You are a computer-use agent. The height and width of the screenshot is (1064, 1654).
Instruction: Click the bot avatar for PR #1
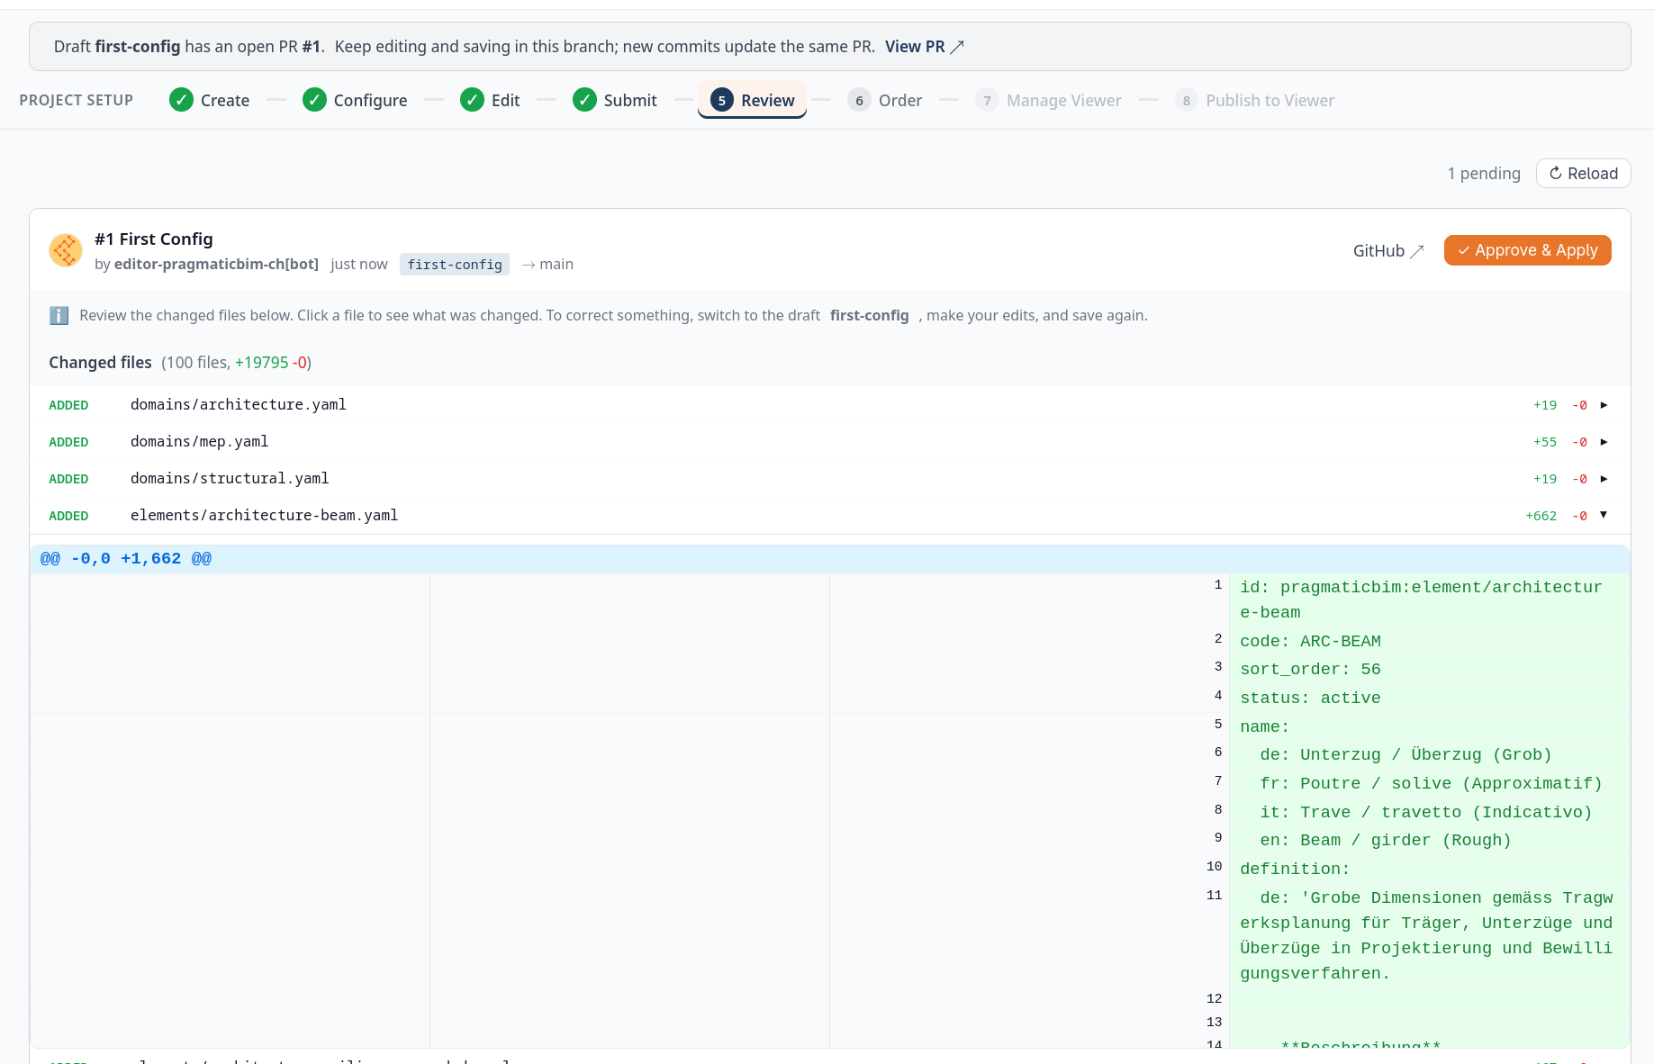tap(66, 250)
